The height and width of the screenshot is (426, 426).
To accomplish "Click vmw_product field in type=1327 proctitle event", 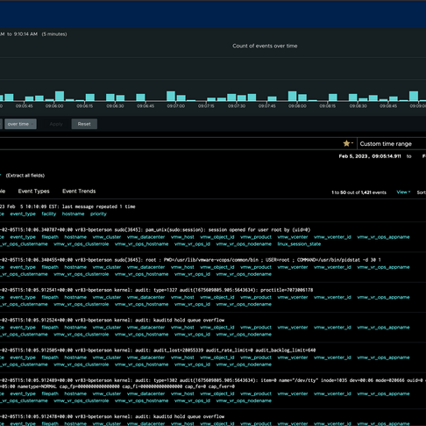I will click(x=256, y=297).
